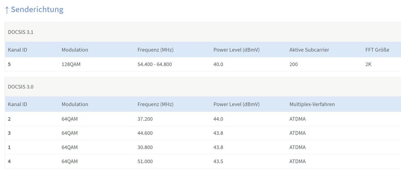Select channel 2 row at 37.200 MHz
This screenshot has width=401, height=171.
point(203,119)
